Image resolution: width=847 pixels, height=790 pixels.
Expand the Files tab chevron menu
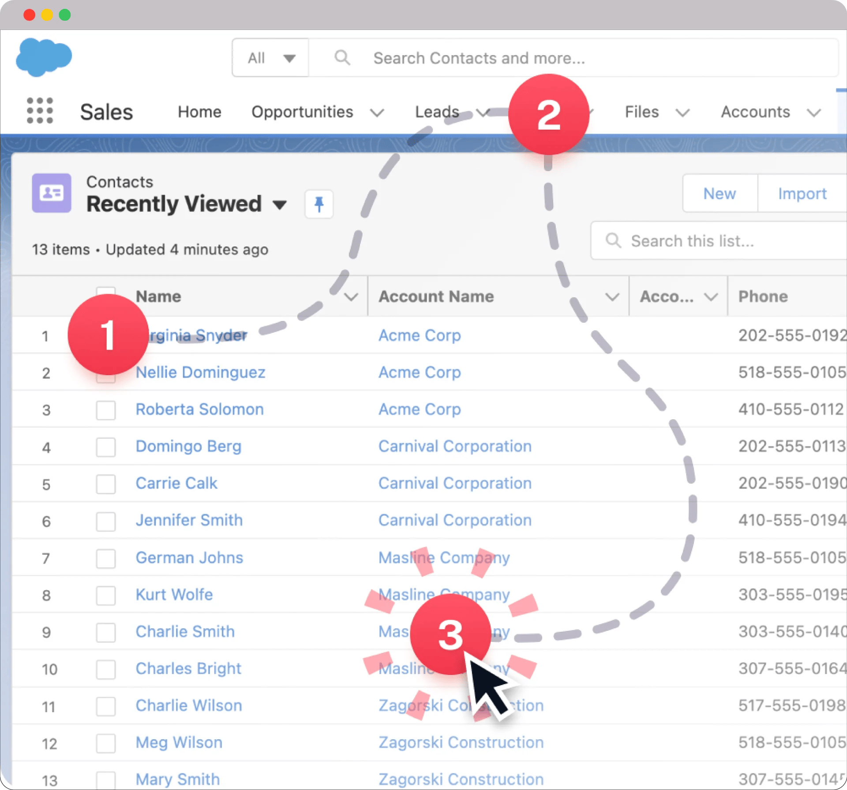click(682, 113)
